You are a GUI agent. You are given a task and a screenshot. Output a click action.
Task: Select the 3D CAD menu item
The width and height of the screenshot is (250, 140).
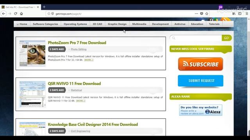97,24
